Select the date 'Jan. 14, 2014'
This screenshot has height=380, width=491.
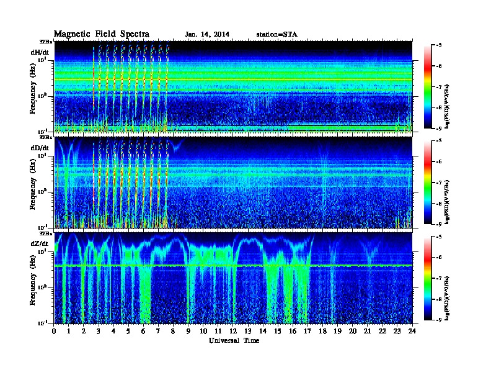click(207, 35)
